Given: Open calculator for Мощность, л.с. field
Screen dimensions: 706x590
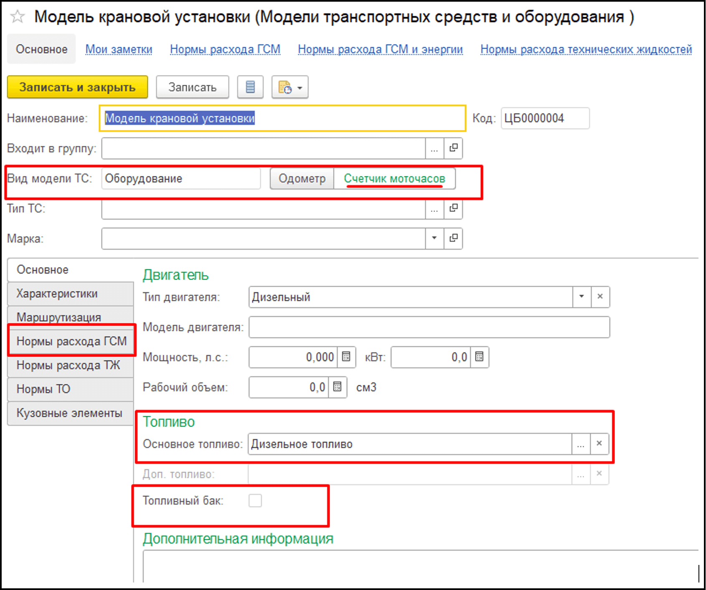Looking at the screenshot, I should pyautogui.click(x=346, y=357).
